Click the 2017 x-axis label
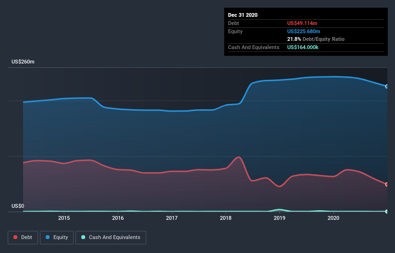Image resolution: width=395 pixels, height=253 pixels. coord(172,218)
